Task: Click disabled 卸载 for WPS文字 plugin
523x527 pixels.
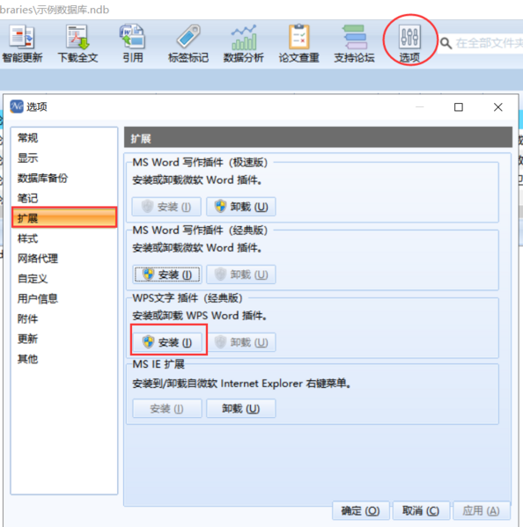Action: [241, 342]
